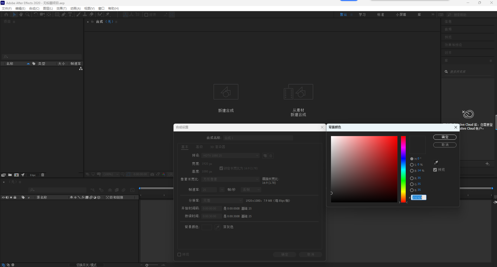Click the vertical rainbow hue slider
This screenshot has height=267, width=497.
click(x=403, y=169)
